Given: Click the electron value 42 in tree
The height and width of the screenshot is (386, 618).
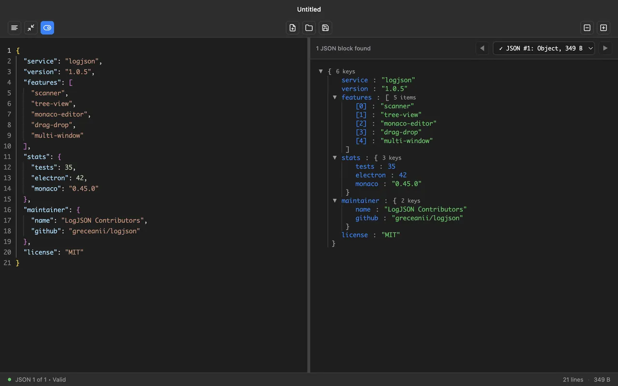Looking at the screenshot, I should (x=403, y=175).
